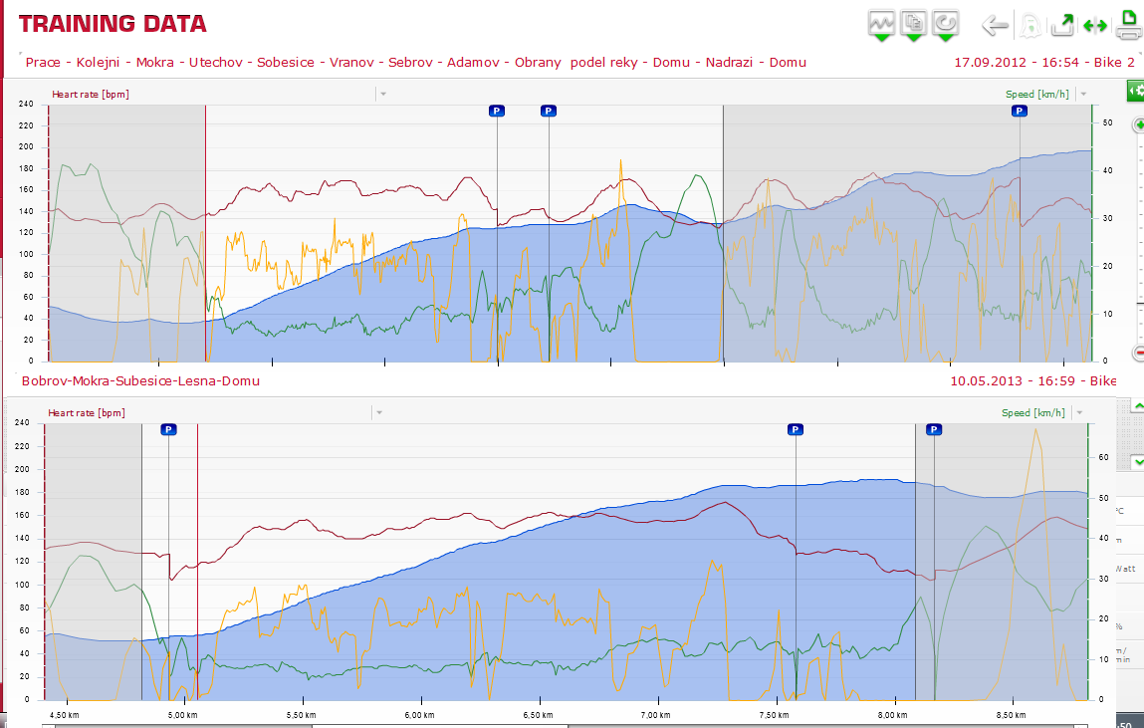The height and width of the screenshot is (728, 1144).
Task: Zoom in with the green plus button
Action: (1139, 124)
